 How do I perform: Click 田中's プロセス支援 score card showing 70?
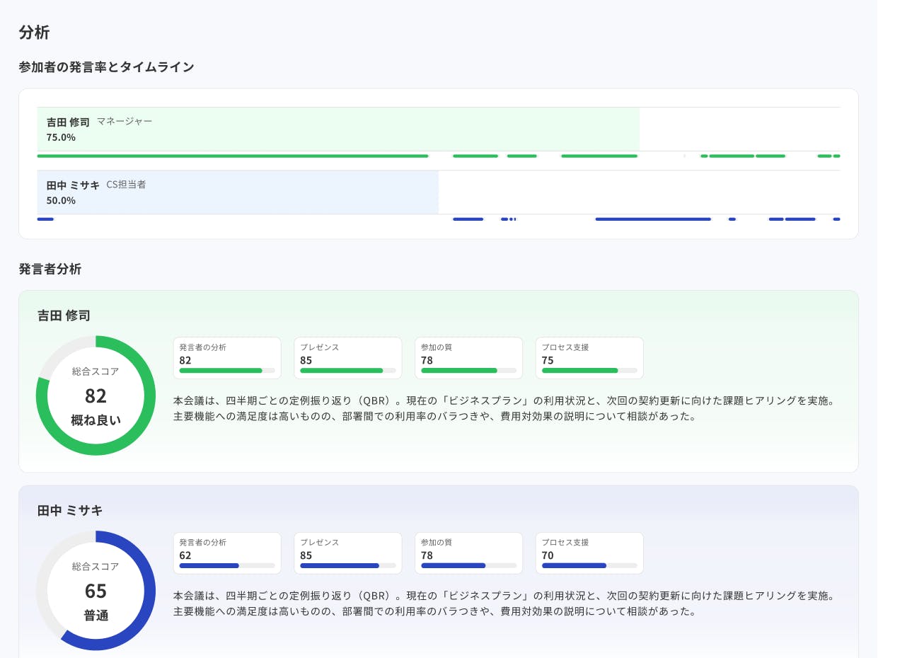click(x=589, y=553)
